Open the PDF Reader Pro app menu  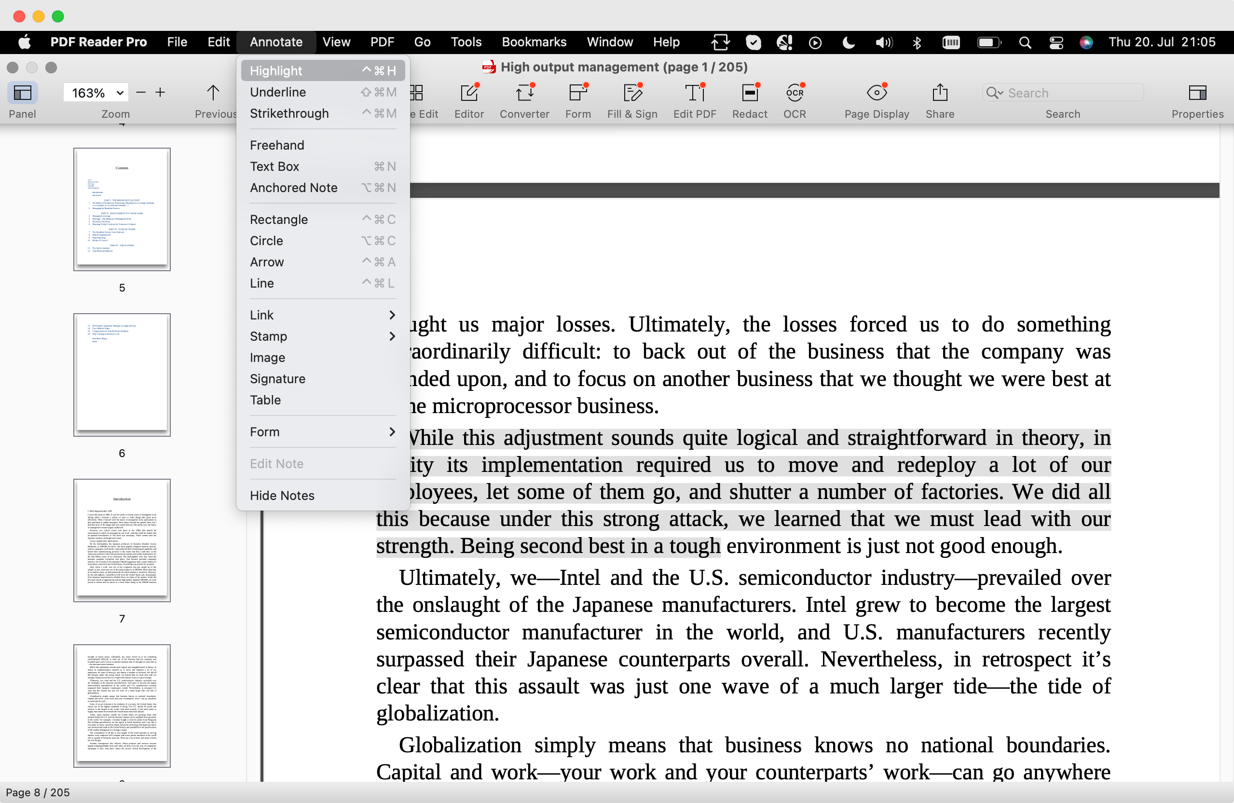[98, 42]
